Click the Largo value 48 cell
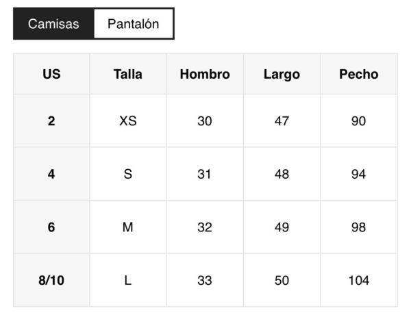This screenshot has height=315, width=411. 282,174
